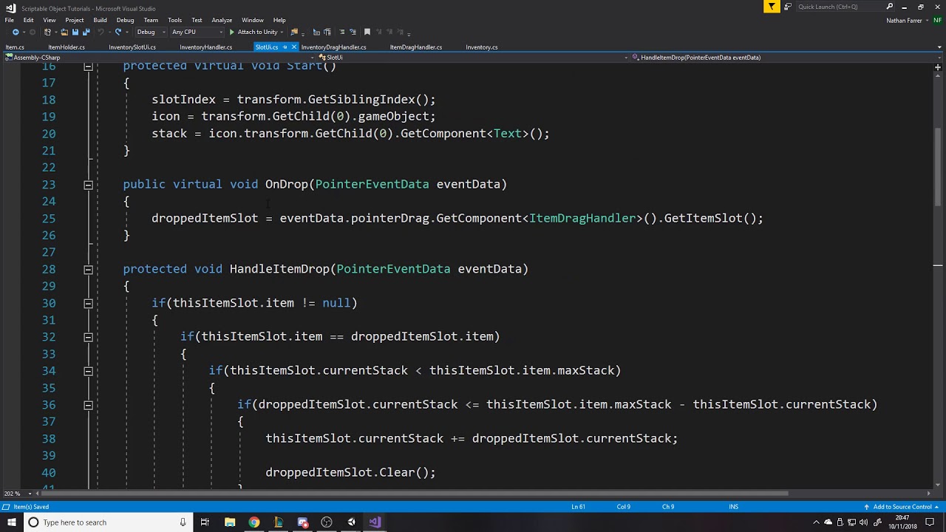The width and height of the screenshot is (946, 532).
Task: Collapse the if block at line 36
Action: click(x=88, y=405)
